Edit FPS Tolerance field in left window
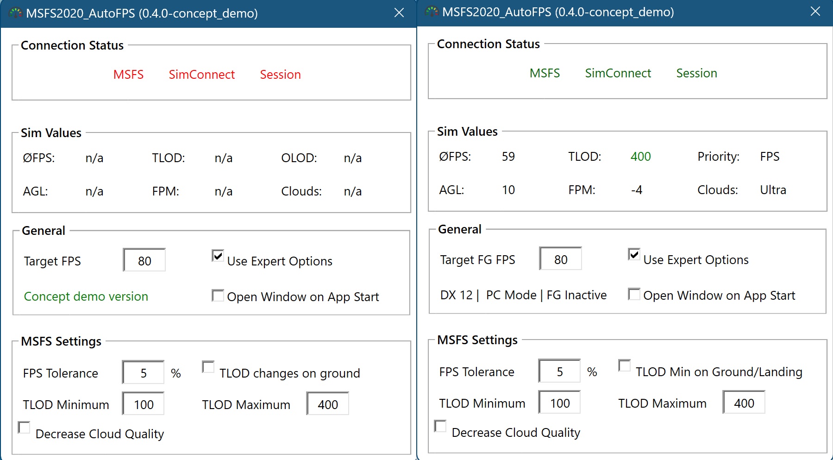 click(143, 372)
